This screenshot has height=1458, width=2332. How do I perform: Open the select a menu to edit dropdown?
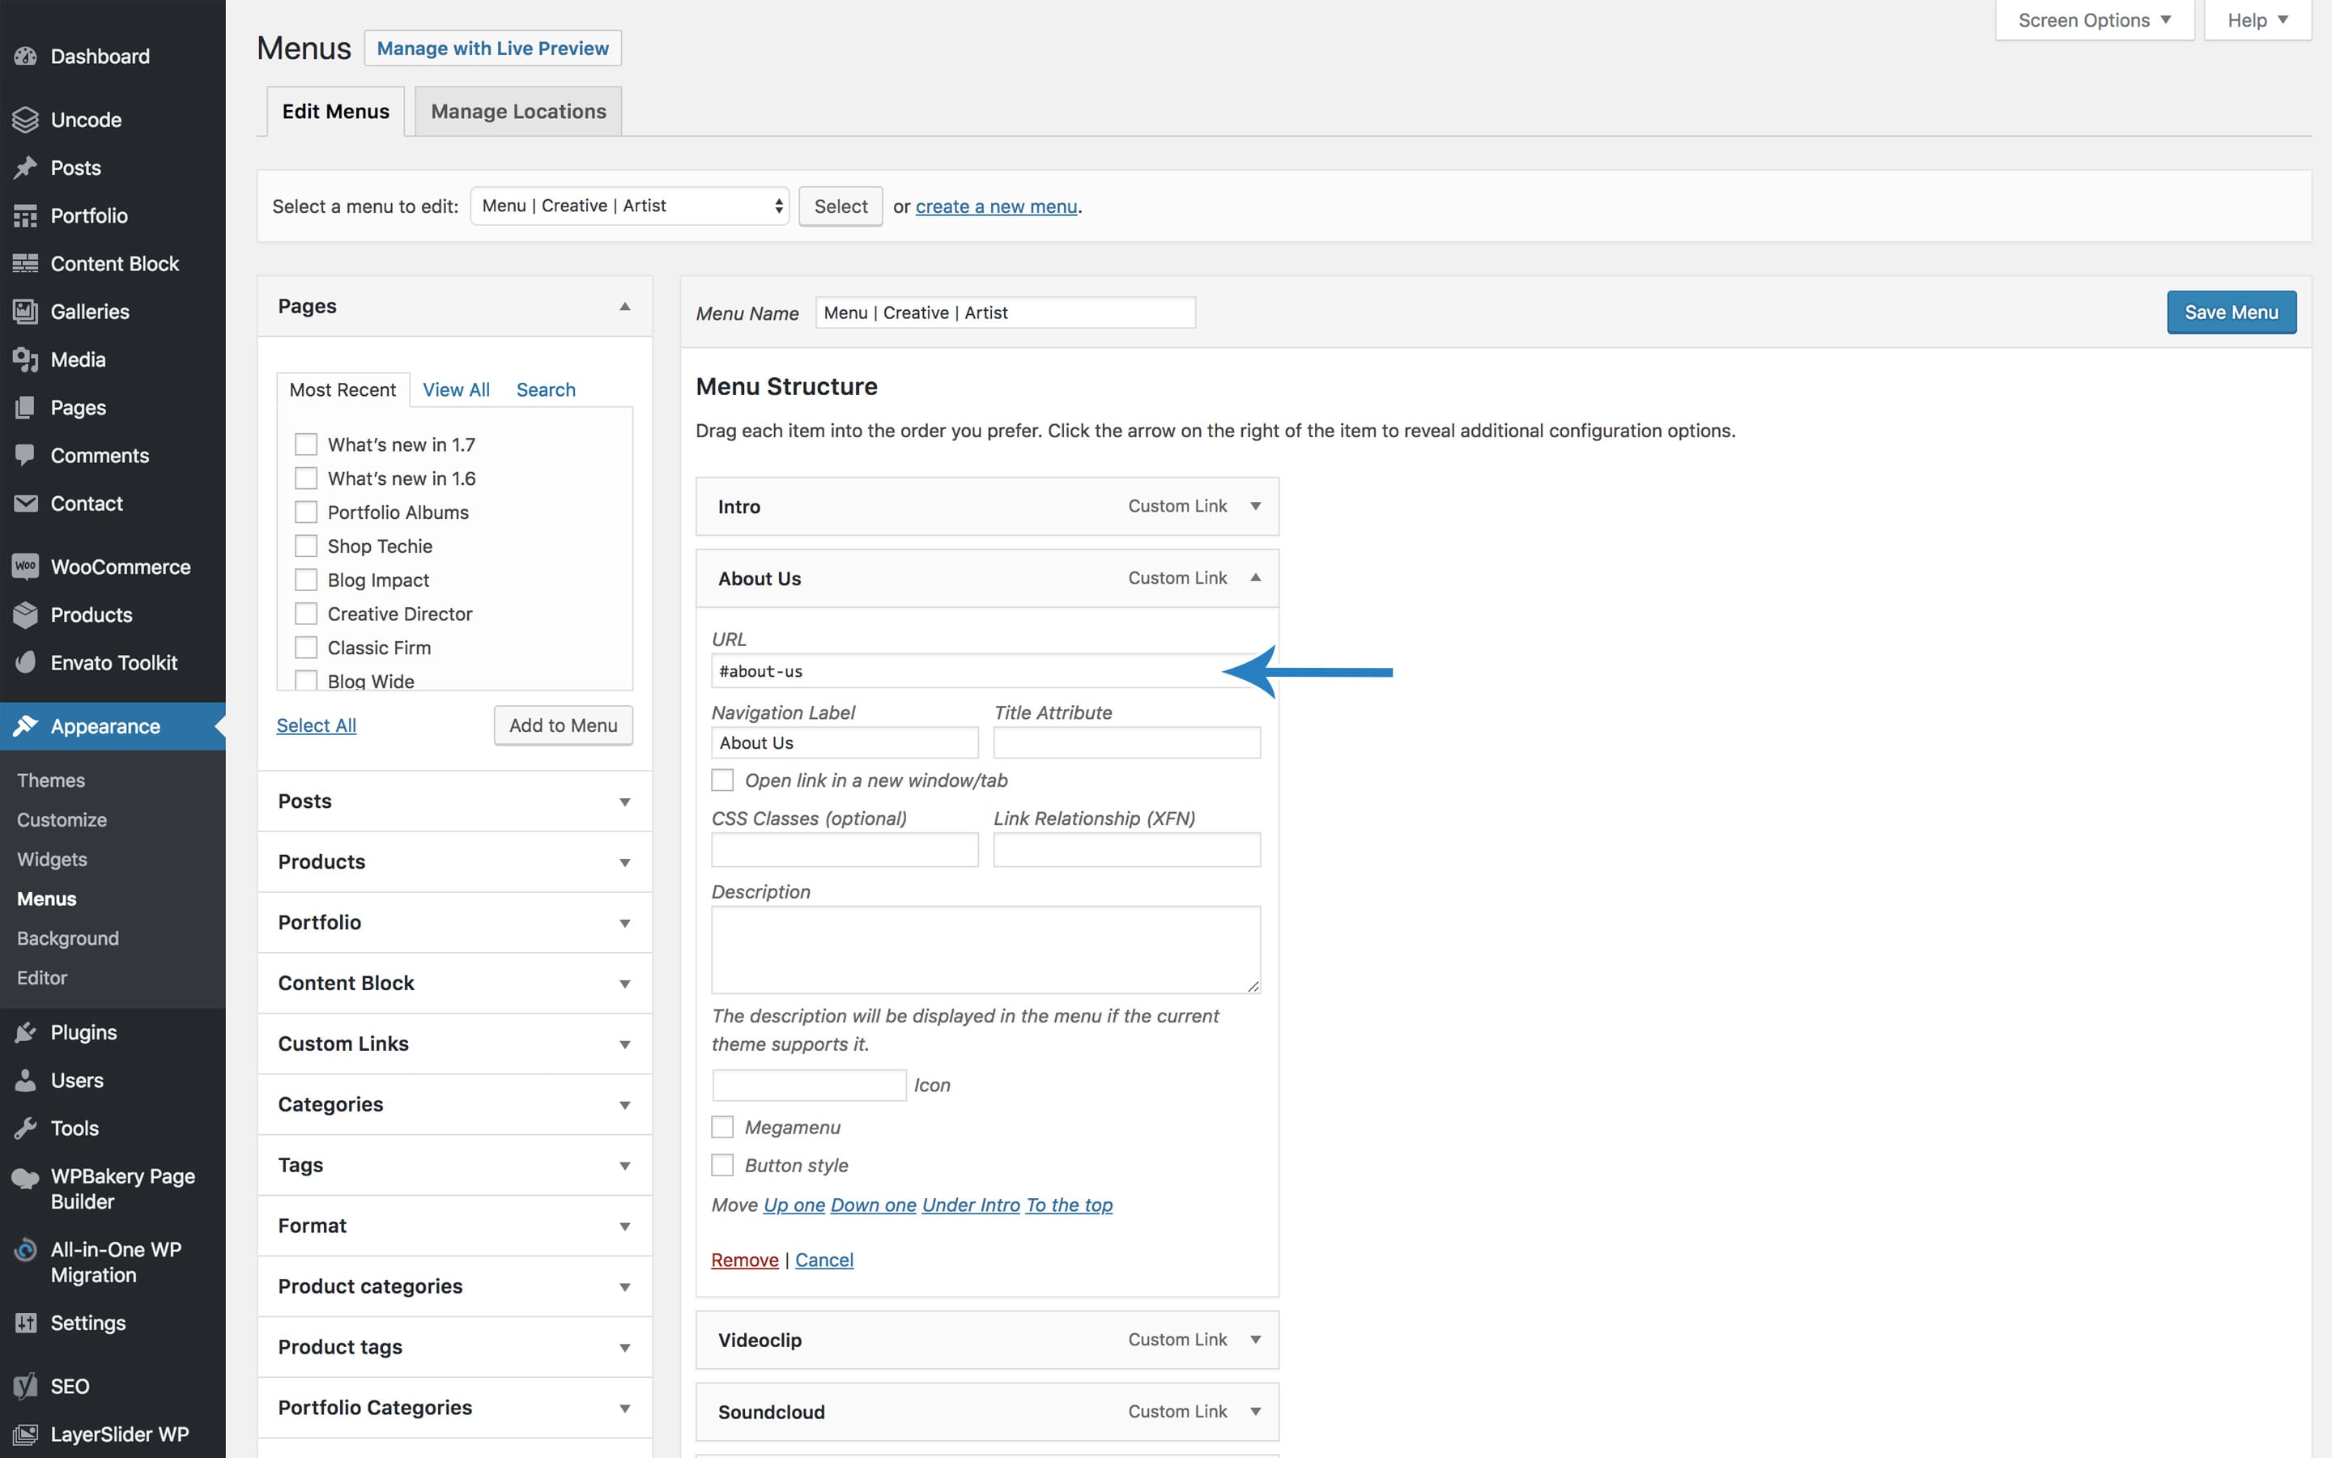pyautogui.click(x=629, y=206)
